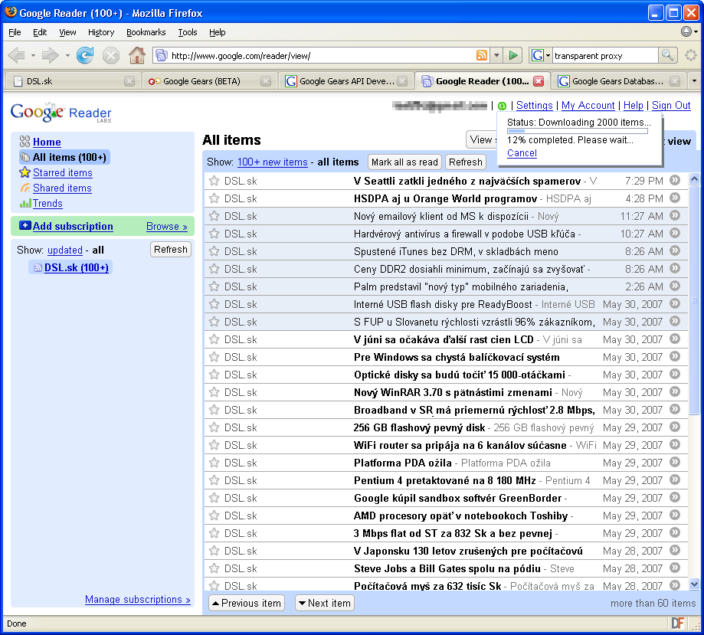Open original for 'HSDPA aj u Orange' arrow icon

pyautogui.click(x=674, y=198)
